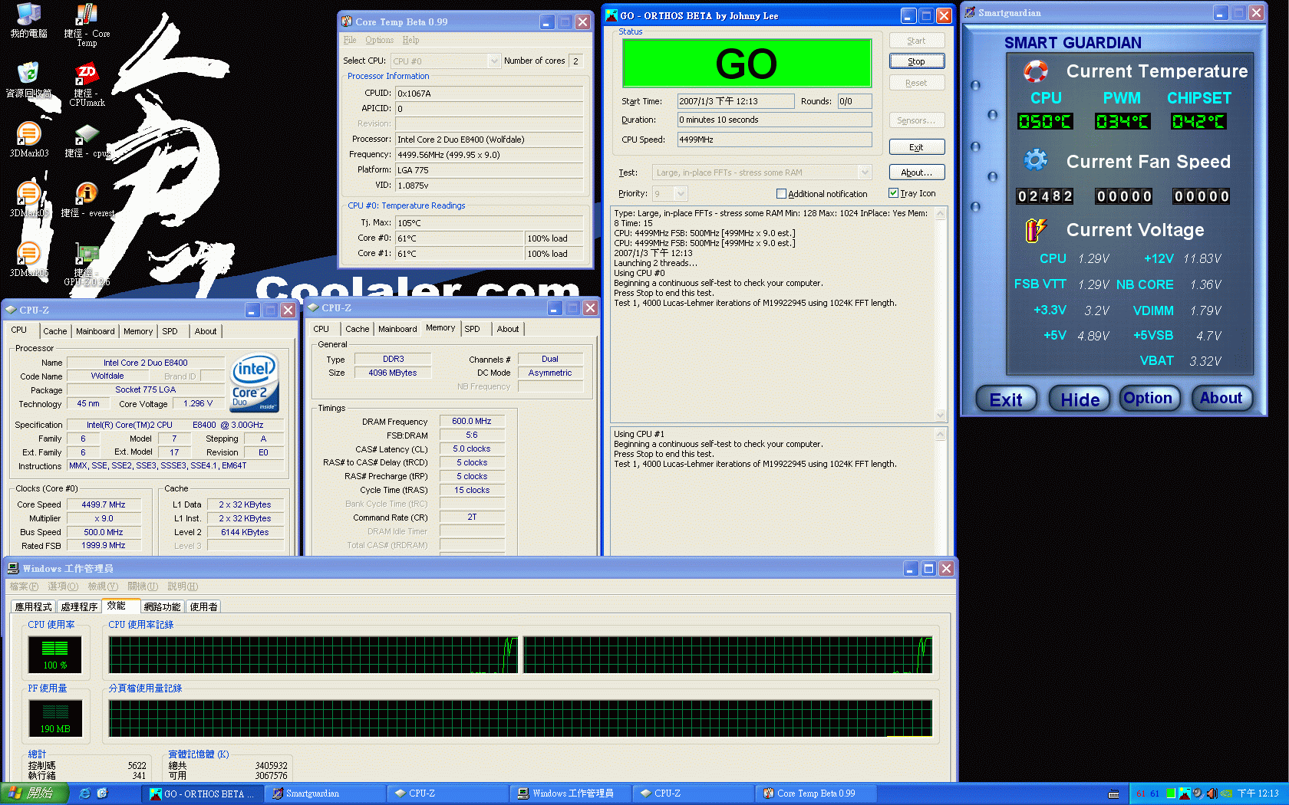Click the Start button on taskbar
1289x805 pixels.
(x=35, y=793)
